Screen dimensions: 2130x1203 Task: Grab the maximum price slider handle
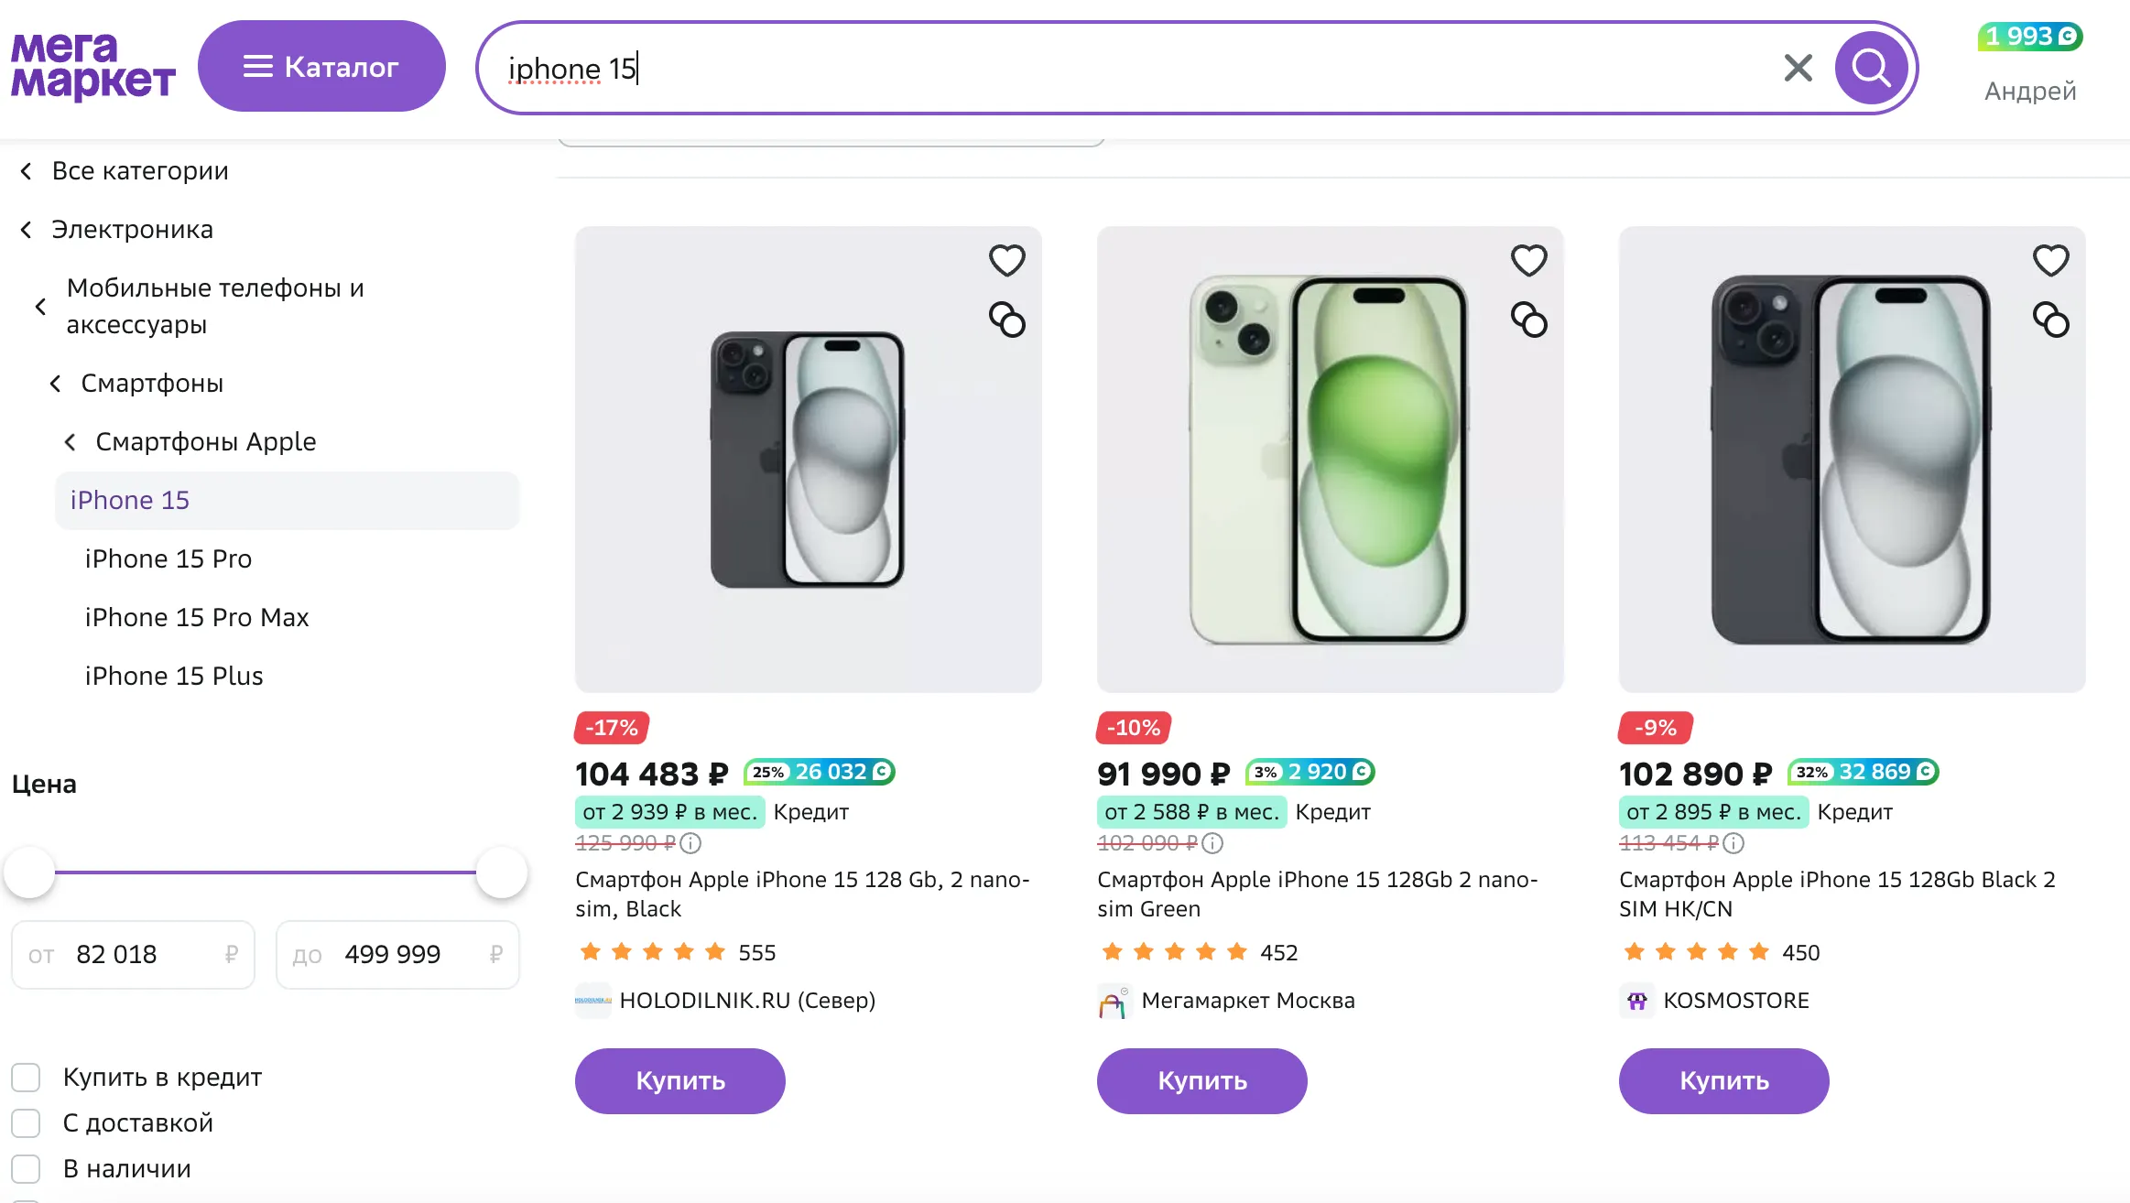point(501,872)
